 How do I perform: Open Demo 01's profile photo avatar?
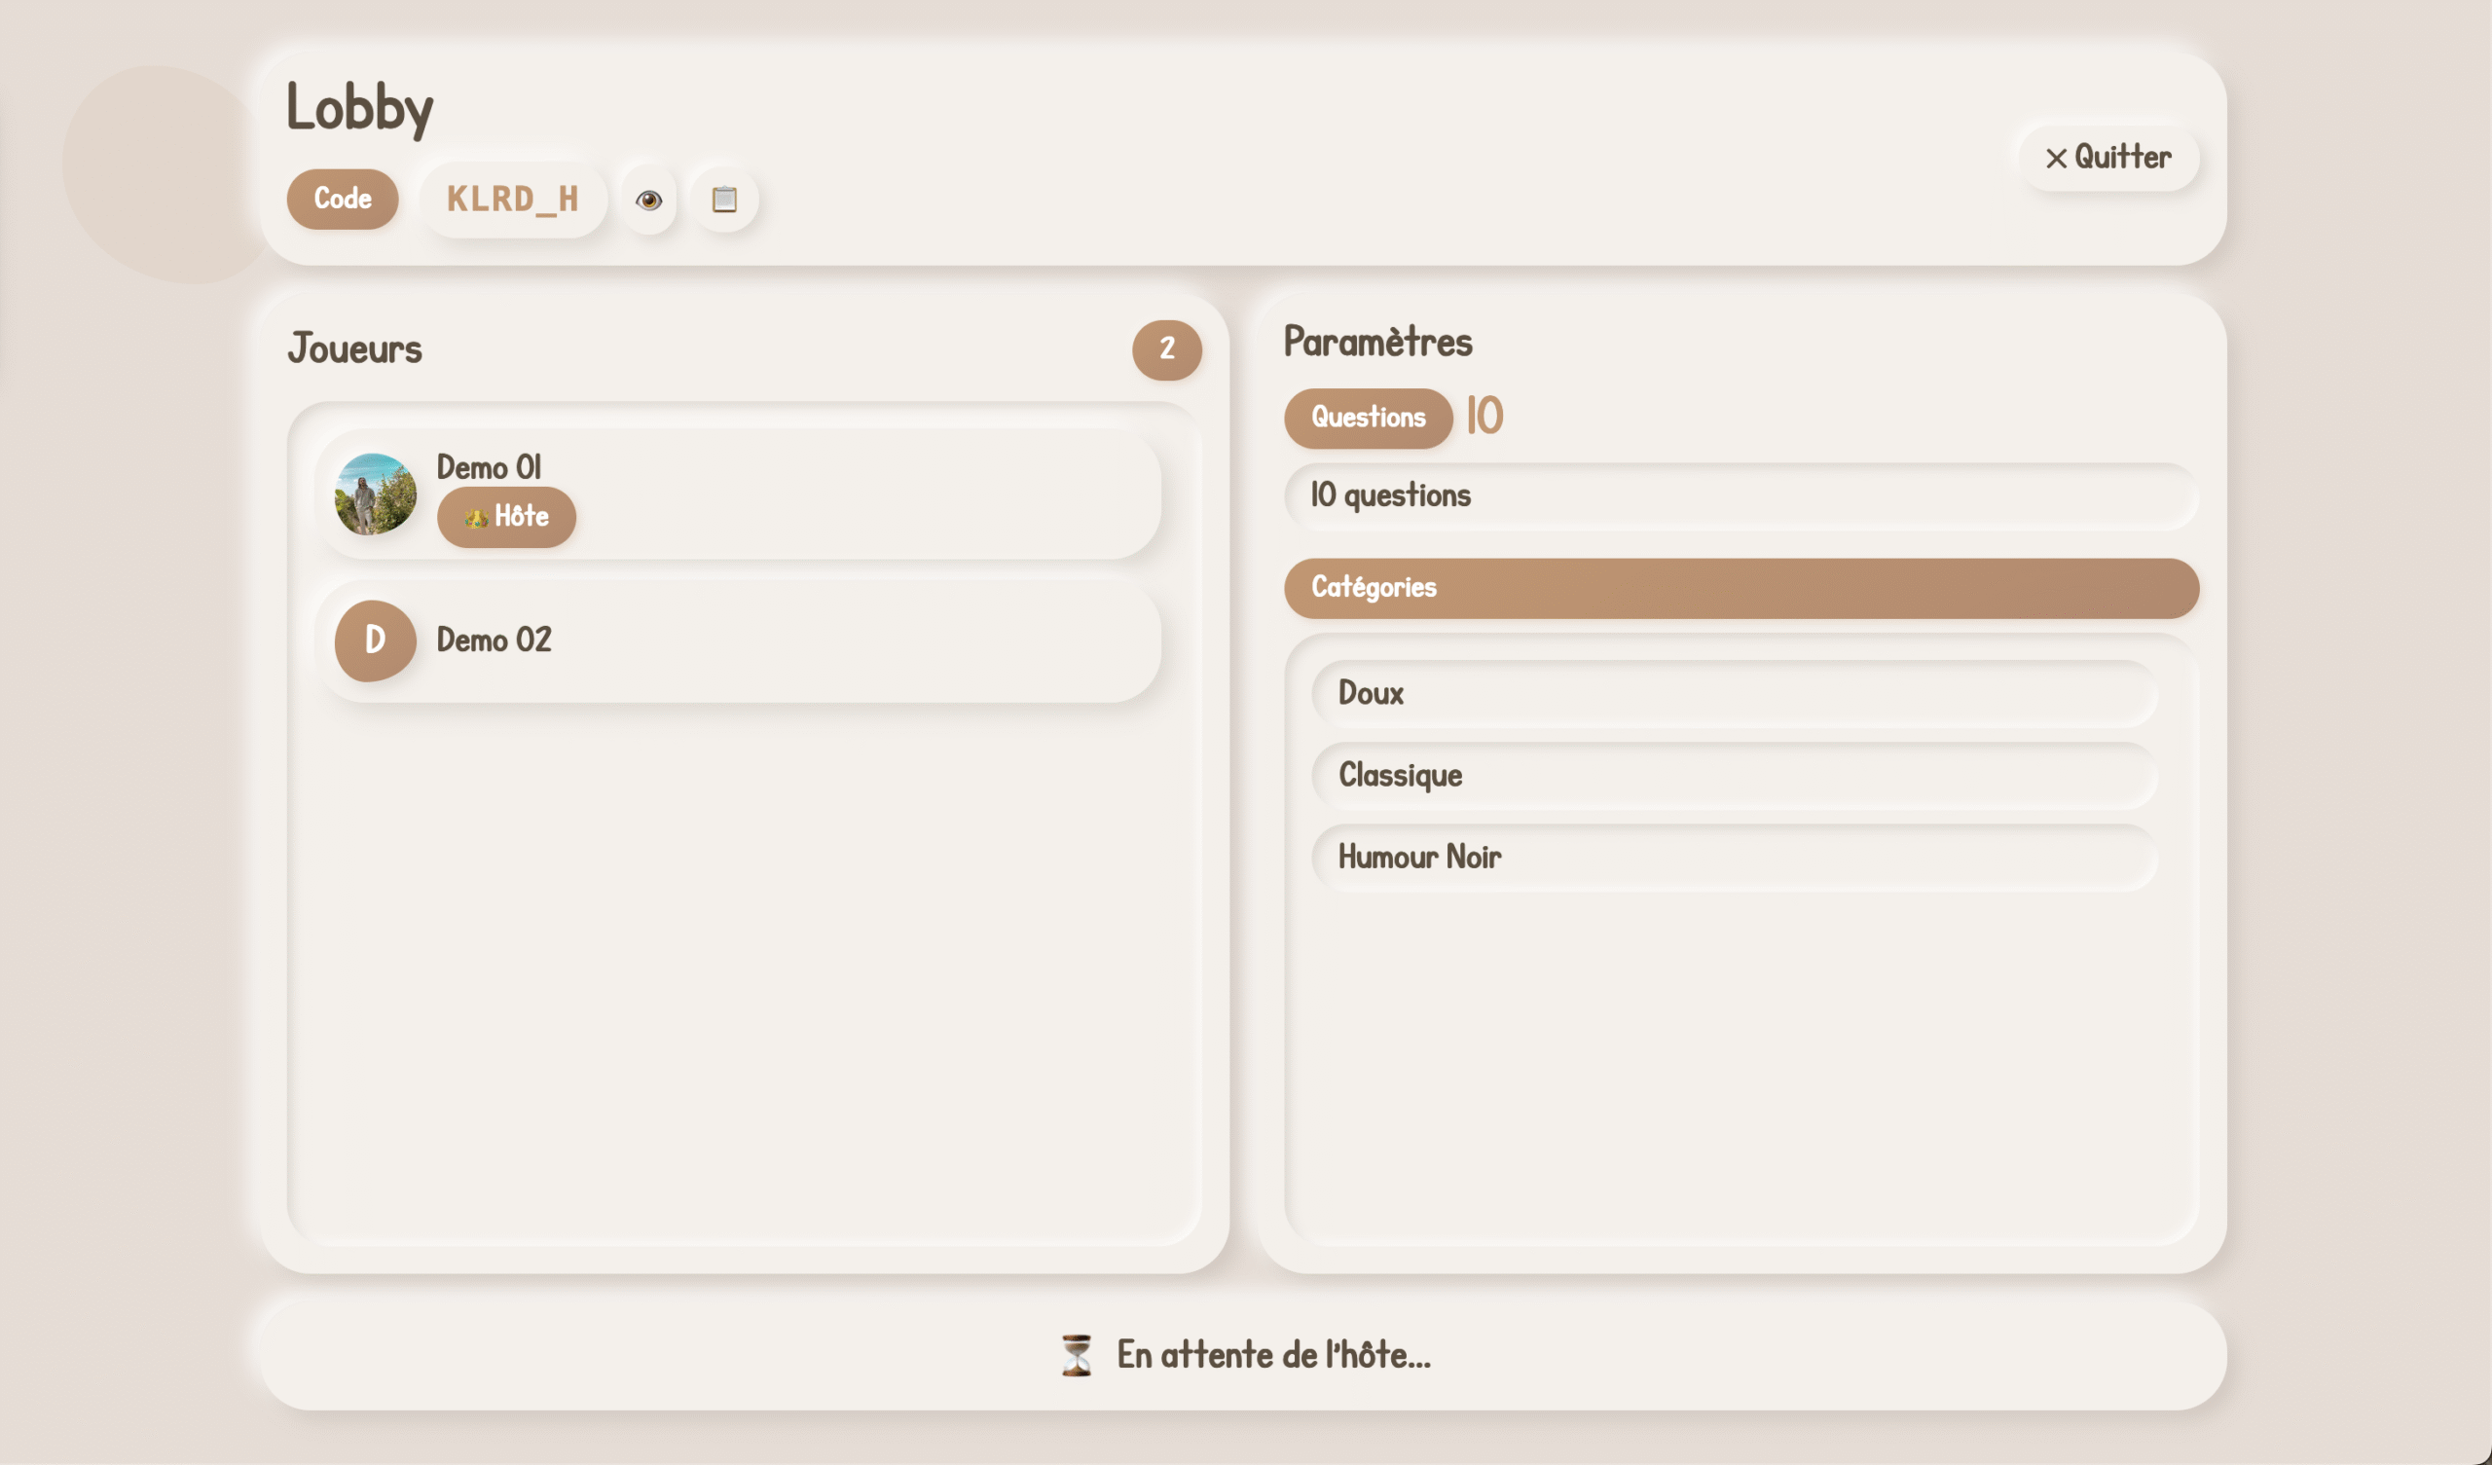click(x=375, y=494)
